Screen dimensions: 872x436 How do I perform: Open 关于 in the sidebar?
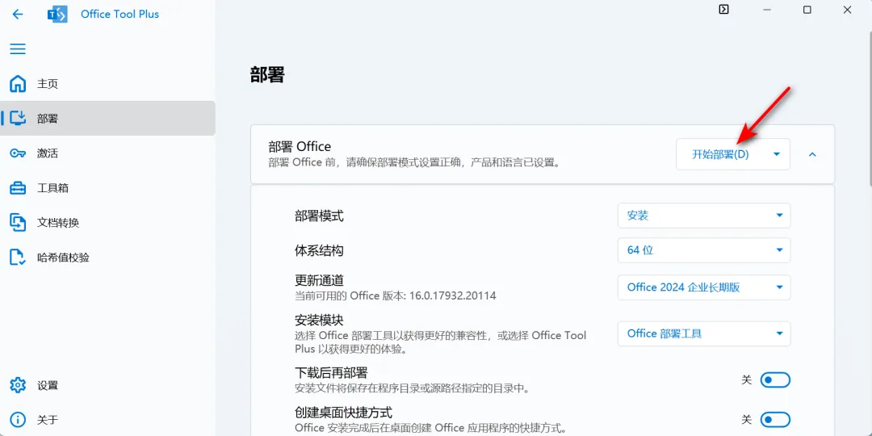108,419
